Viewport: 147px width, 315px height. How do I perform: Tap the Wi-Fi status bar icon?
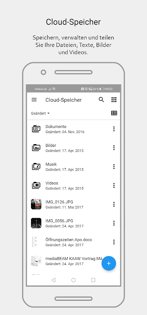click(54, 89)
